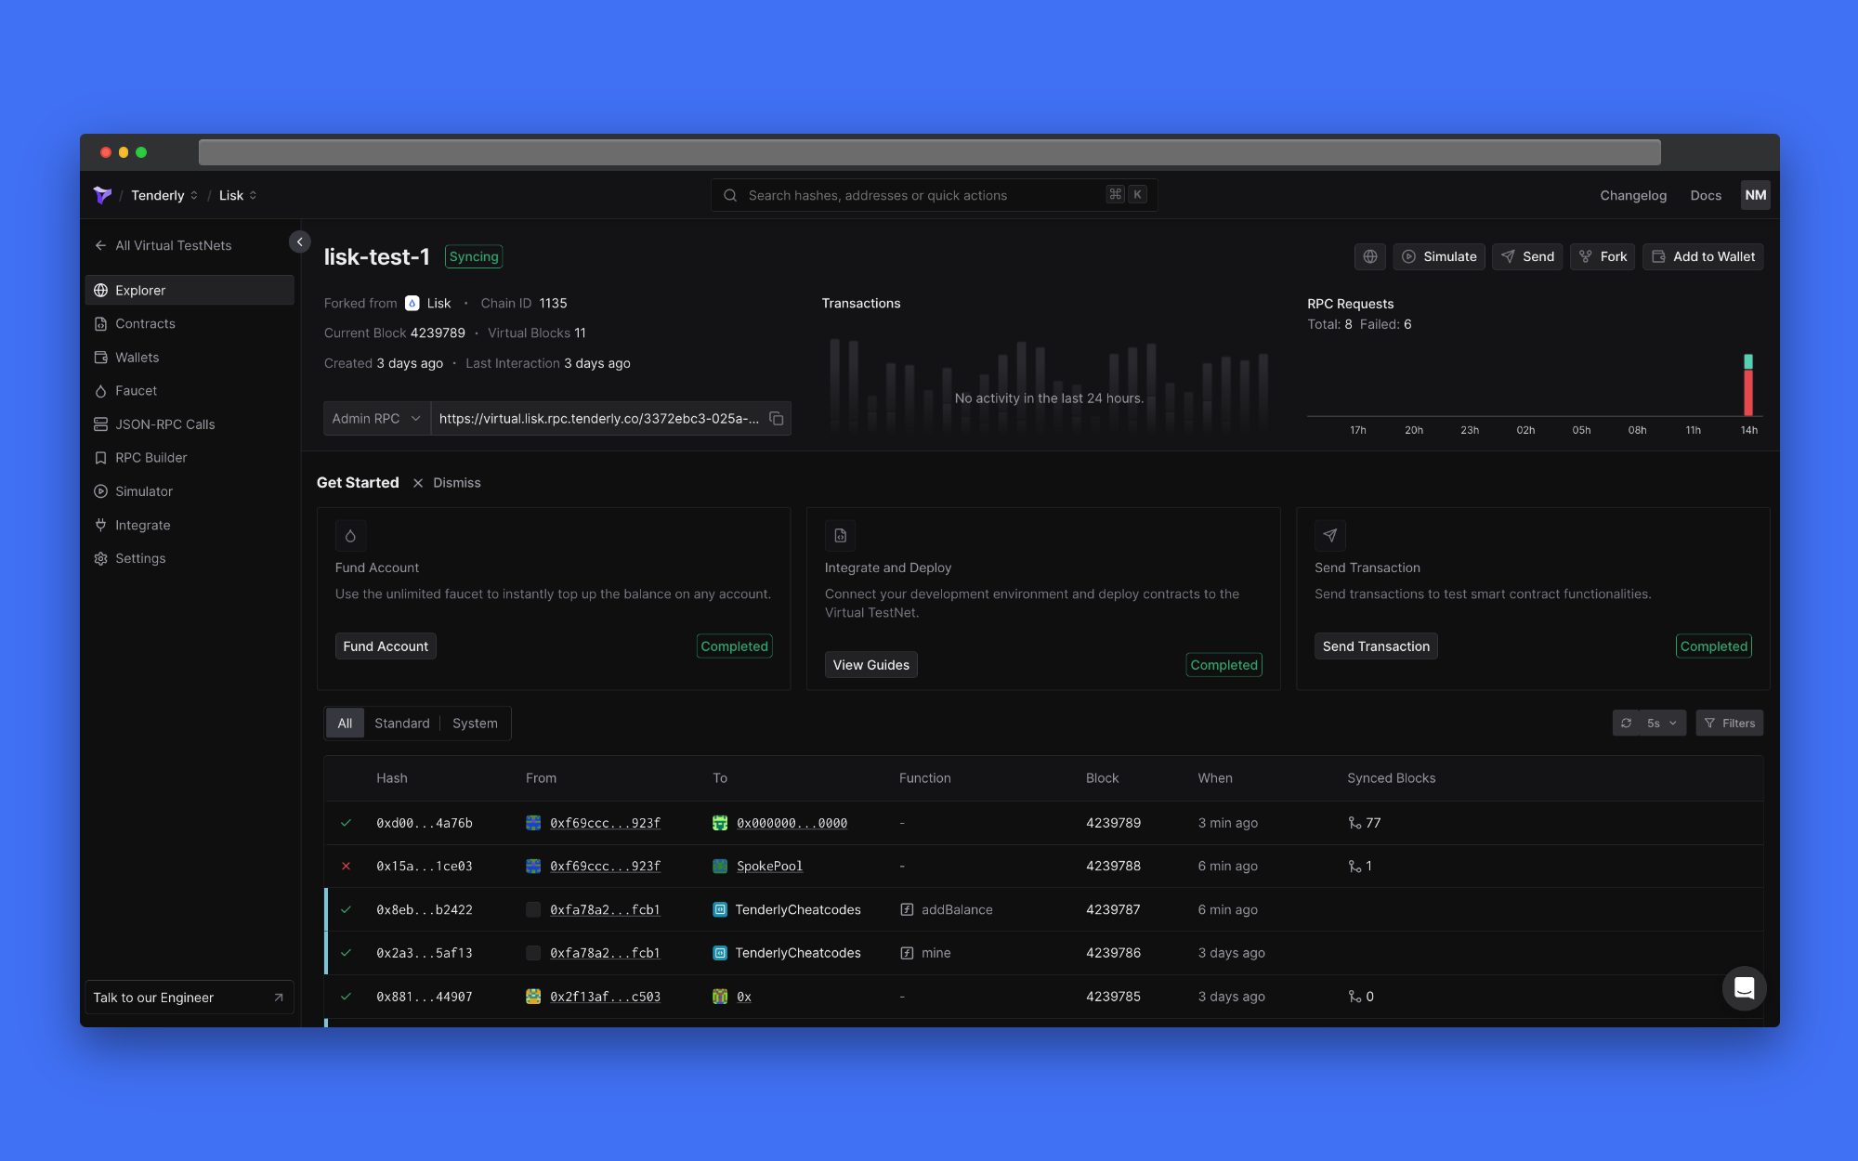Open the Faucet section in the sidebar
The height and width of the screenshot is (1161, 1858).
click(x=137, y=390)
